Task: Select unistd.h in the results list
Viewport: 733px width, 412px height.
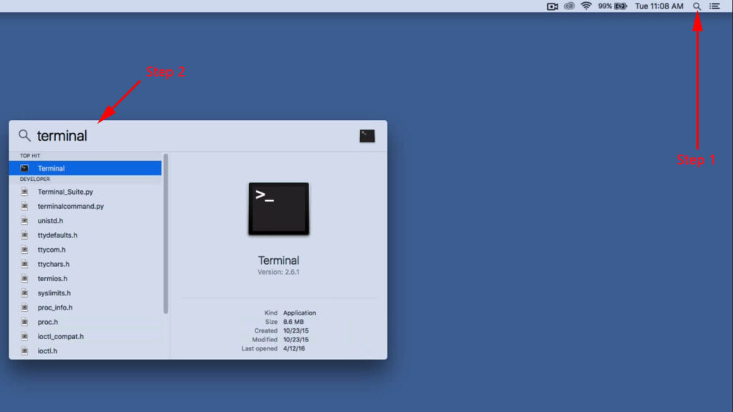Action: tap(85, 220)
